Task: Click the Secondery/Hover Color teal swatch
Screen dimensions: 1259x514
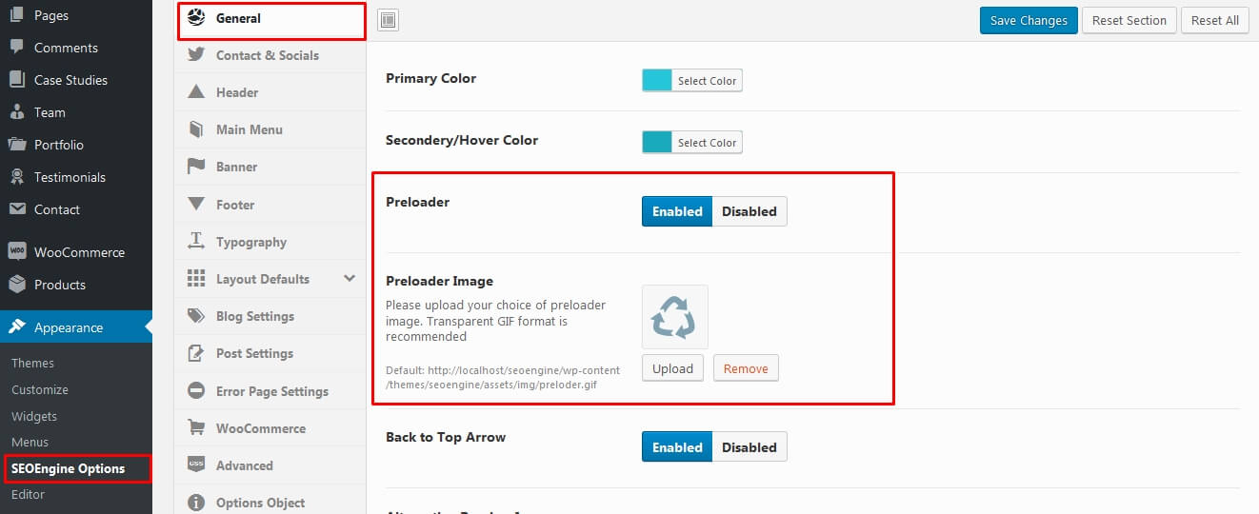Action: [x=657, y=143]
